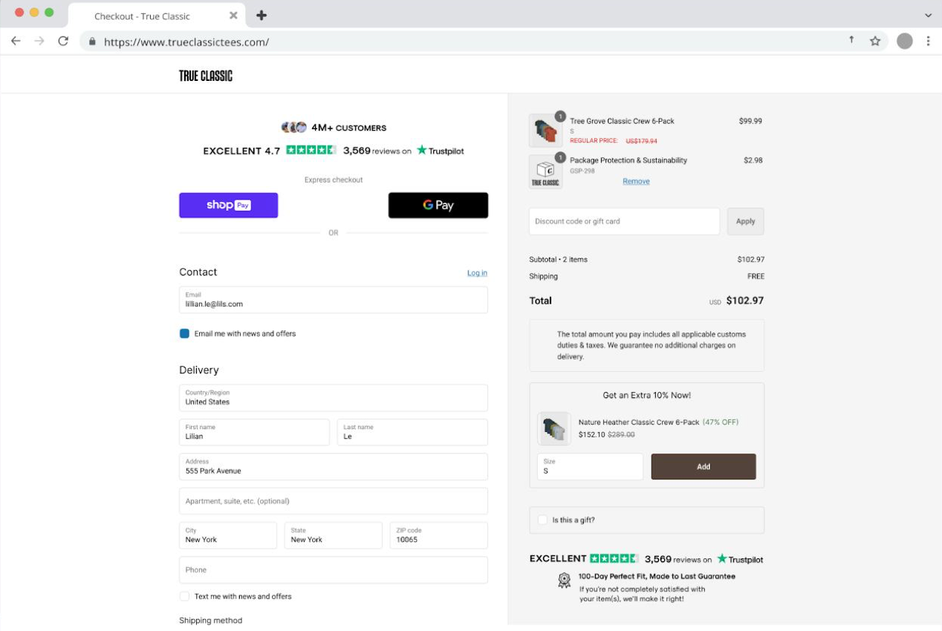This screenshot has height=631, width=942.
Task: Expand the tab search chevron
Action: click(x=928, y=16)
